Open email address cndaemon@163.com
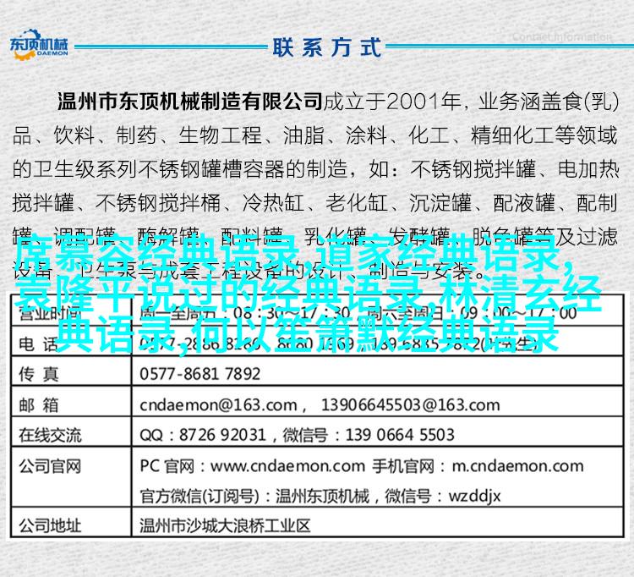The width and height of the screenshot is (634, 577). tap(218, 405)
